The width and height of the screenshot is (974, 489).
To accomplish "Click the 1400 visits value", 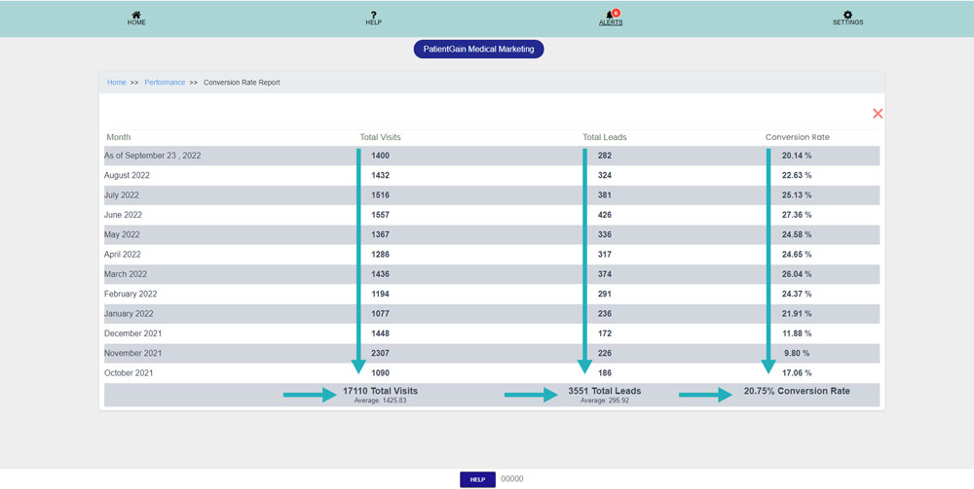I will click(x=380, y=156).
